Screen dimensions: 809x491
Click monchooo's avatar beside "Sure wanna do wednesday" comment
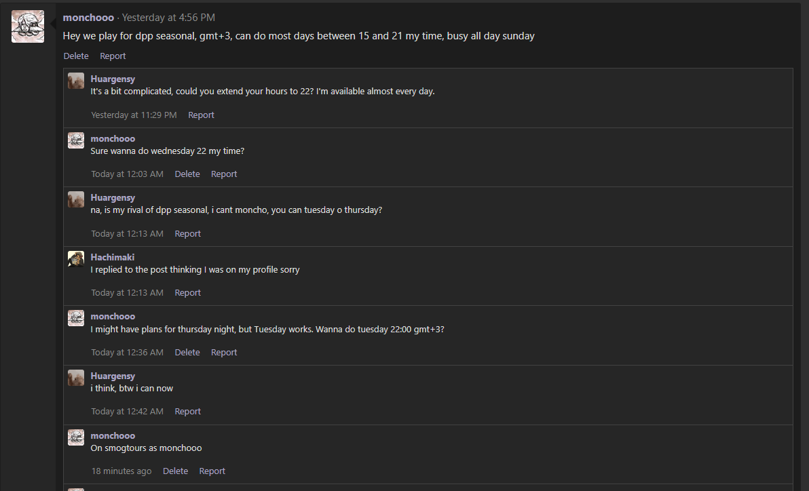(76, 140)
